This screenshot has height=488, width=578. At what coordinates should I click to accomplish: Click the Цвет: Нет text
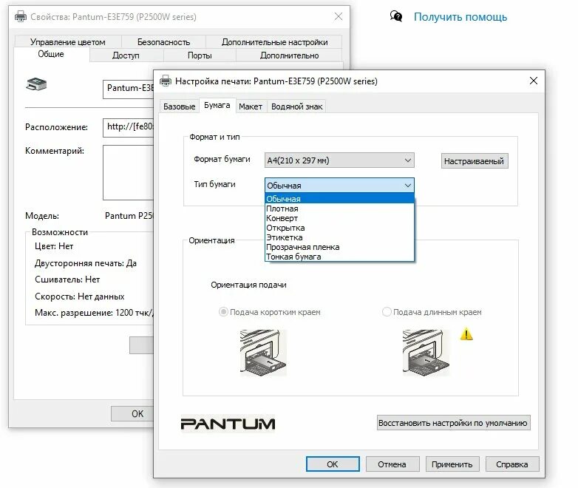[x=54, y=246]
